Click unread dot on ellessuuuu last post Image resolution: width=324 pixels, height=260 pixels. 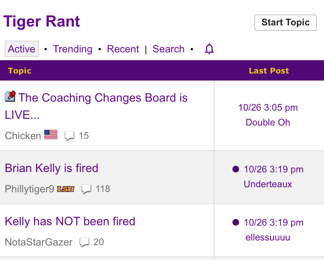[236, 222]
